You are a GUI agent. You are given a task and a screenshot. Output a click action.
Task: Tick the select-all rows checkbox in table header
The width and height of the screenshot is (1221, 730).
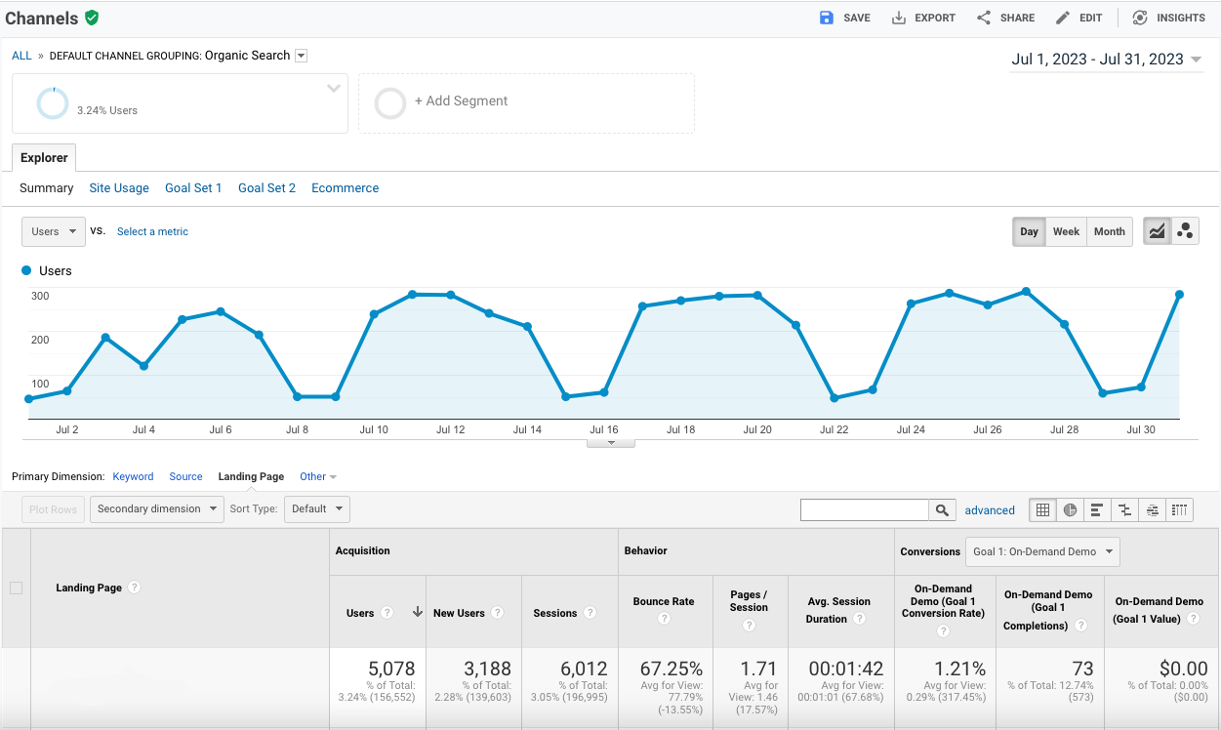16,588
